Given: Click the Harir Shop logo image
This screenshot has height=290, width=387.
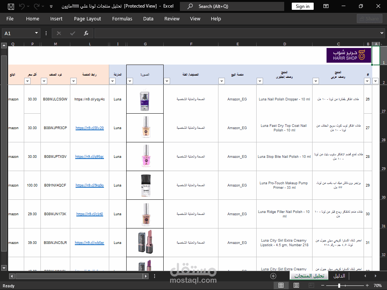Looking at the screenshot, I should (x=349, y=55).
